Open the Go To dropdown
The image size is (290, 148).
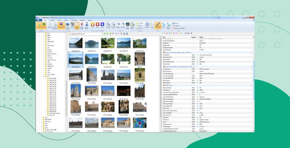click(x=140, y=28)
